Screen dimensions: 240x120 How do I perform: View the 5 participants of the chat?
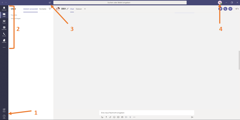(x=237, y=9)
